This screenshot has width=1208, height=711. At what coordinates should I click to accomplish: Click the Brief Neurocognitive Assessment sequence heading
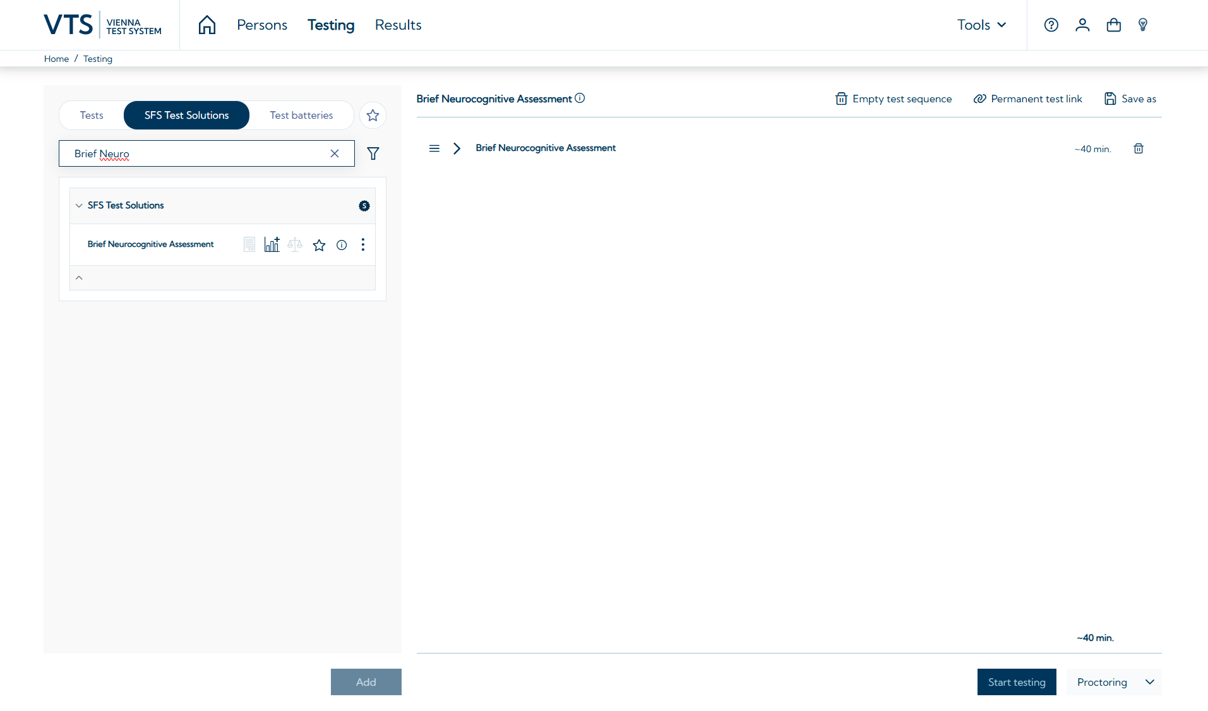(x=494, y=99)
